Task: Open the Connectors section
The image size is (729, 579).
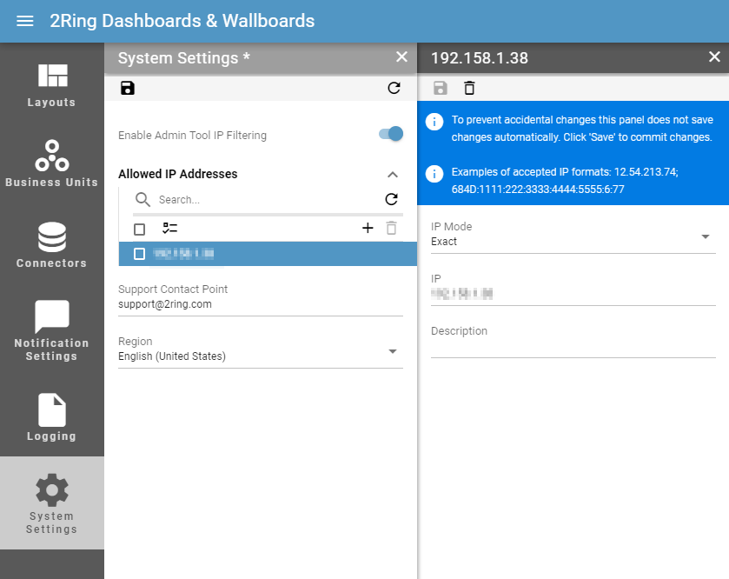Action: [x=51, y=245]
